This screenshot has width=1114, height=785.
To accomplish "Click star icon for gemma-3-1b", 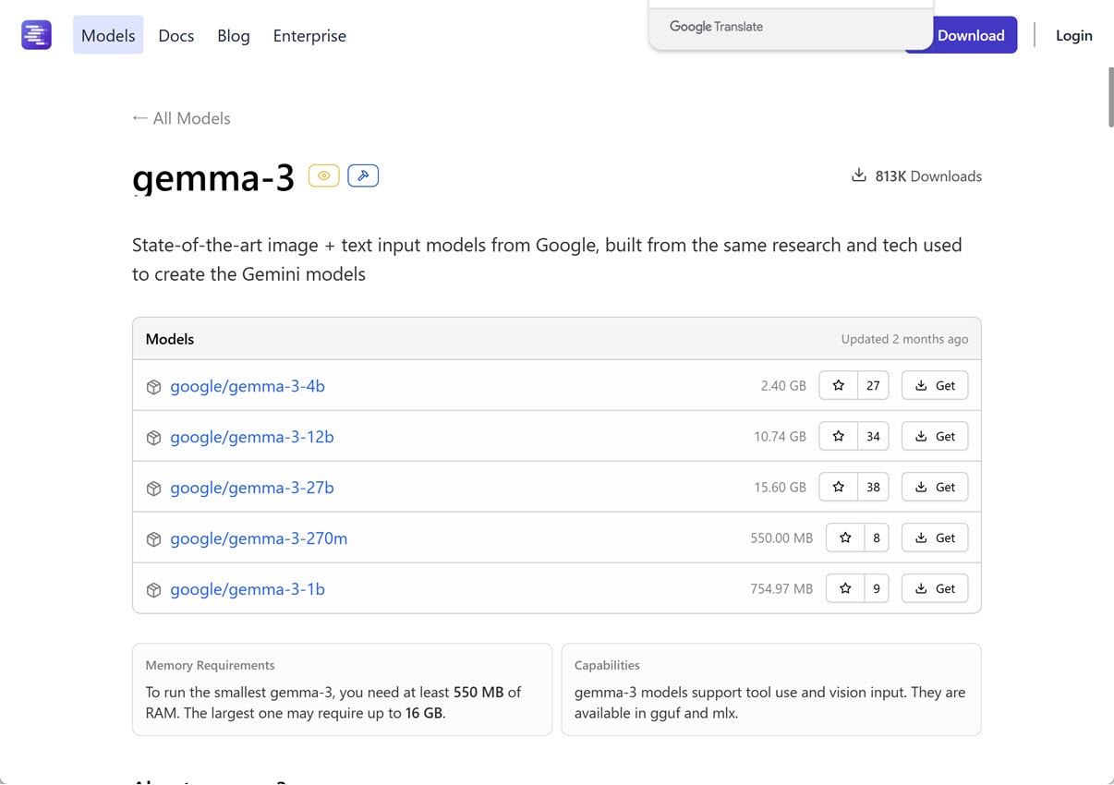I will coord(845,588).
